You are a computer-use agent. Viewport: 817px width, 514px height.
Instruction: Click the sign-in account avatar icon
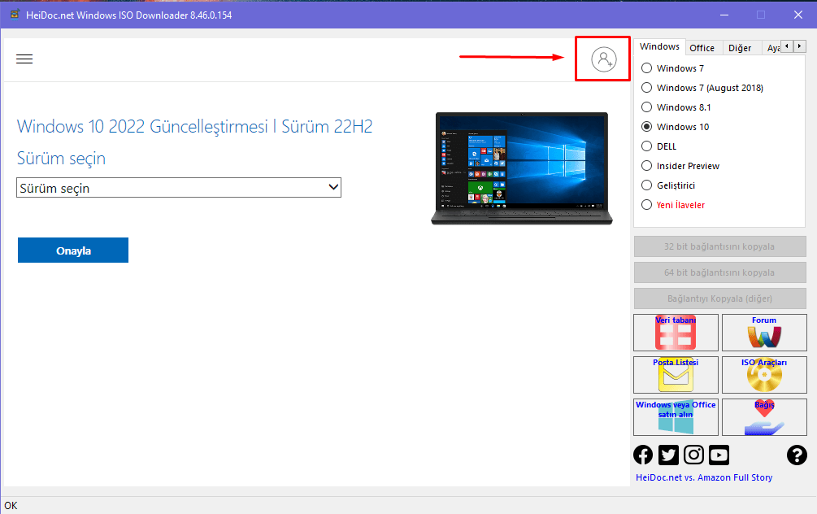click(604, 59)
